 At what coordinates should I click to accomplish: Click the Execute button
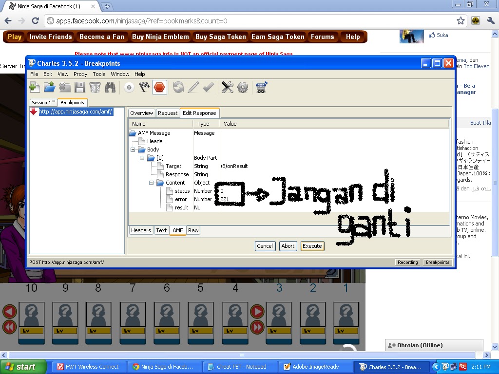312,246
